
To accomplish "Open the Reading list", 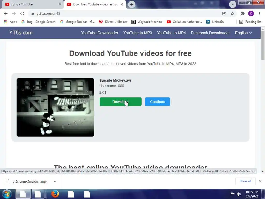I will (250, 22).
